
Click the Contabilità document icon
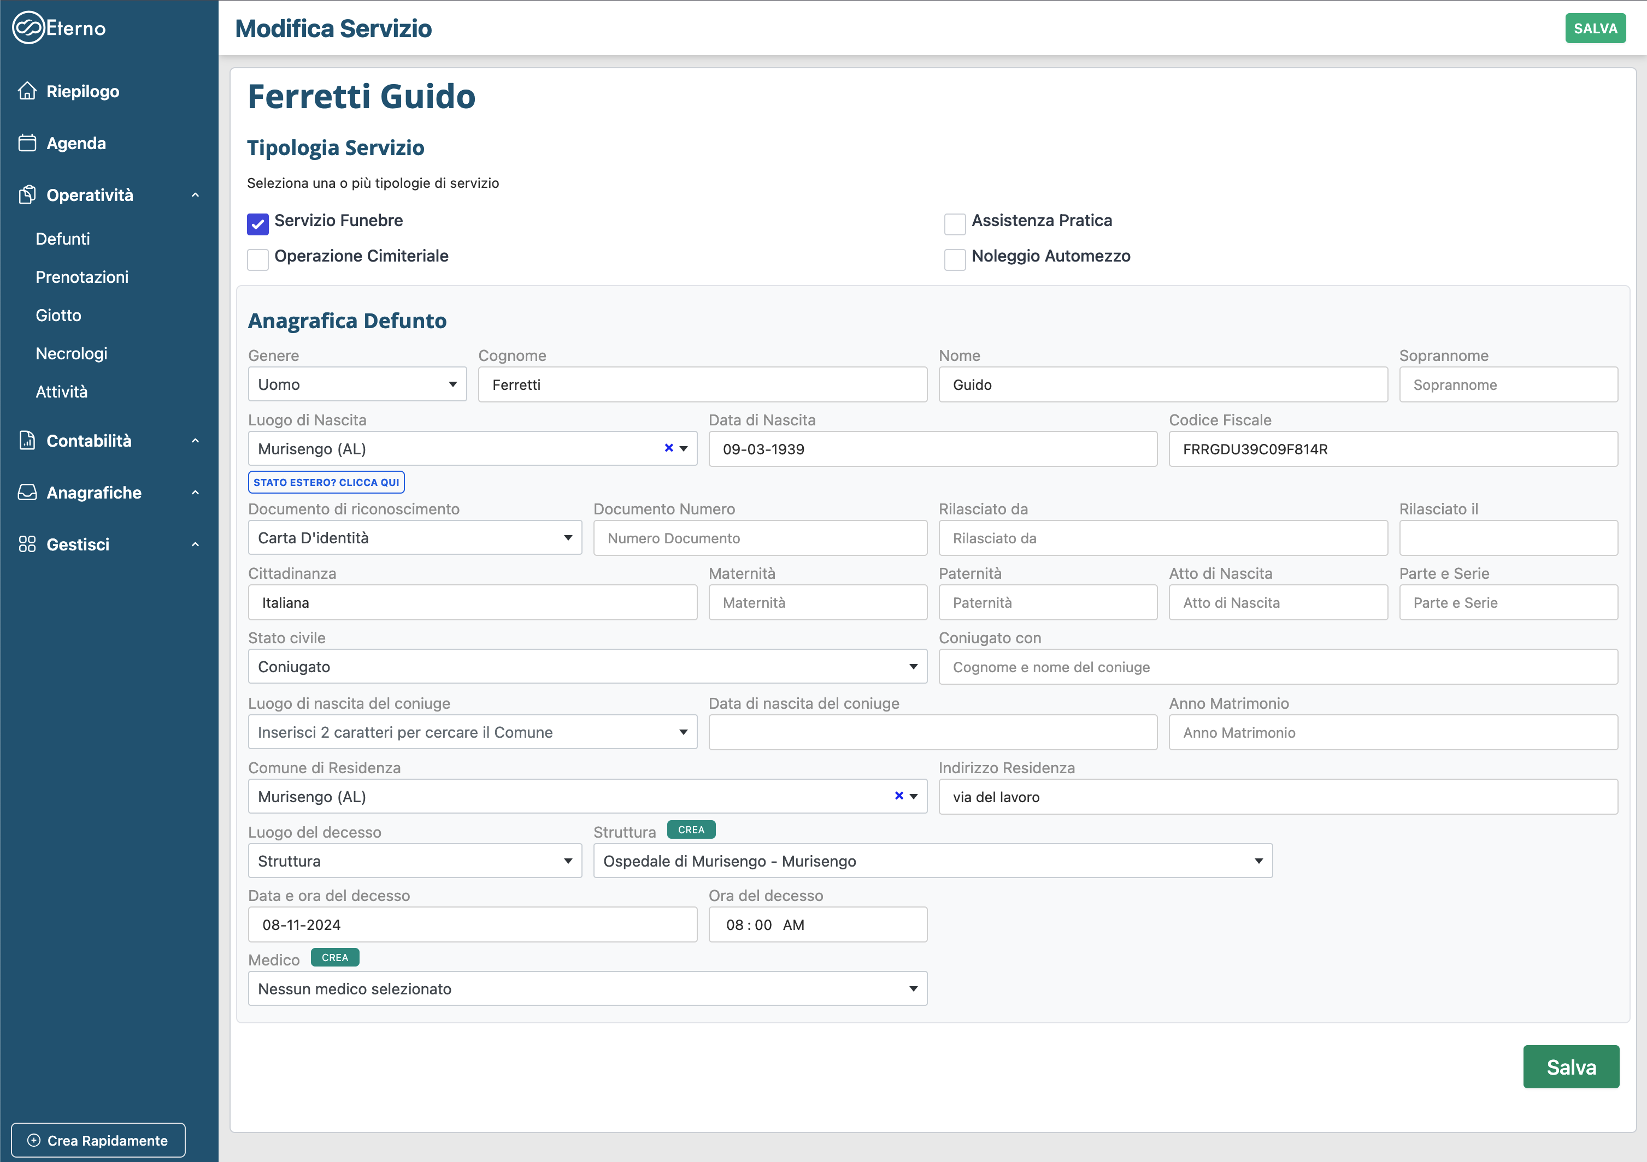[27, 440]
